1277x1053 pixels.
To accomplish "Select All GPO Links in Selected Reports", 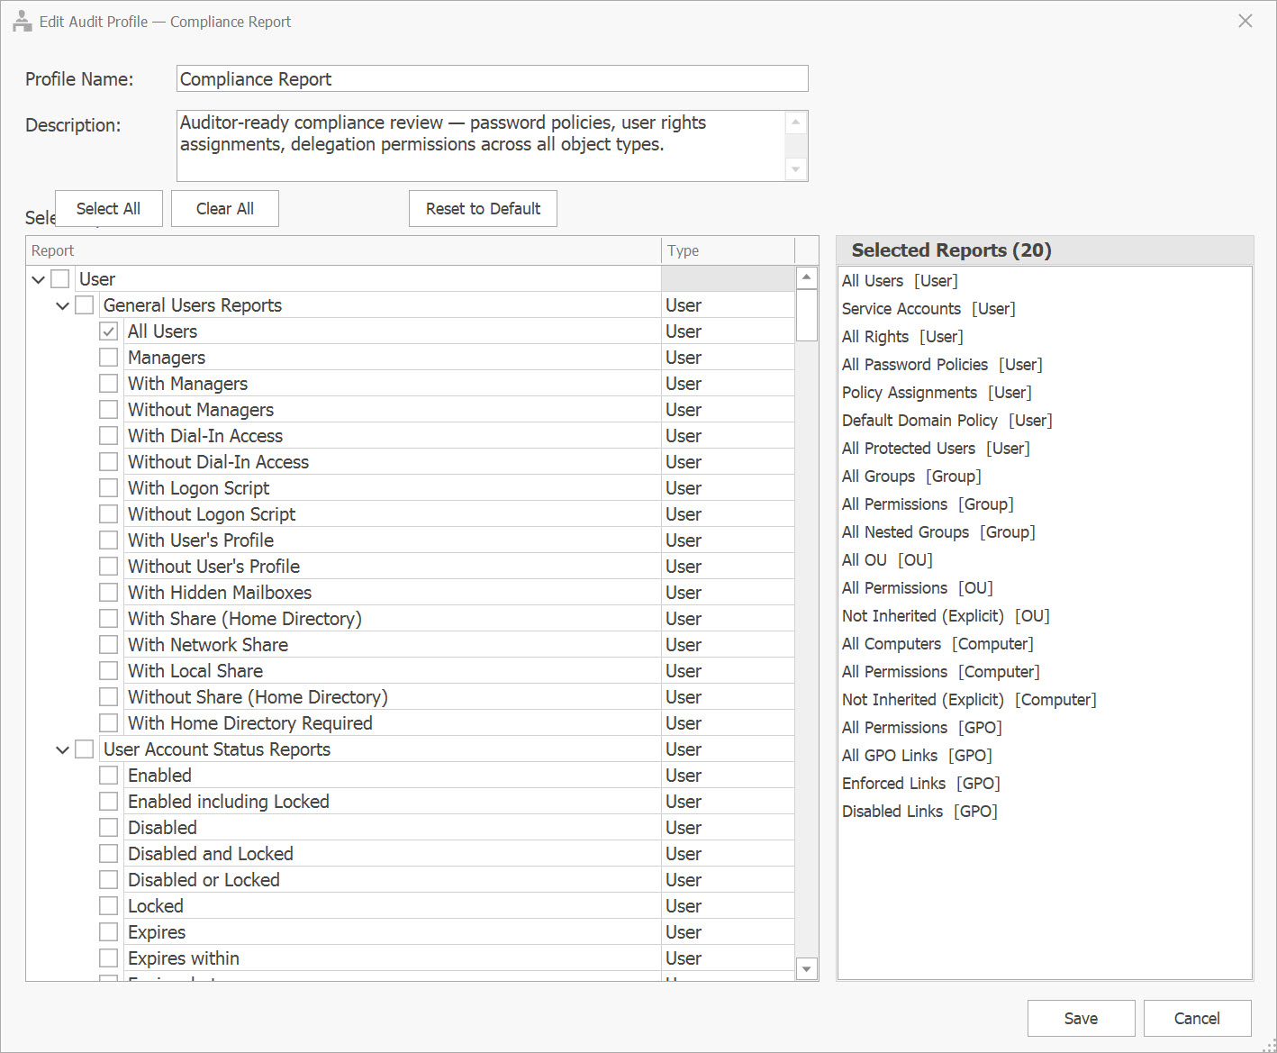I will click(x=917, y=755).
